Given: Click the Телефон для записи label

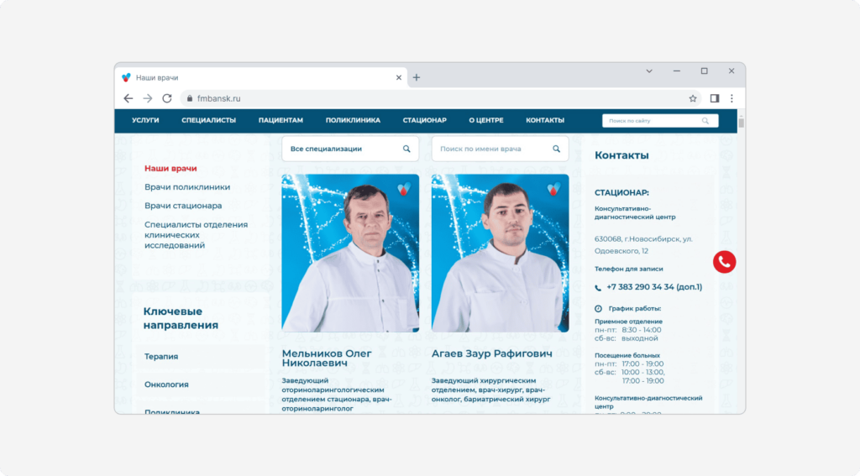Looking at the screenshot, I should [x=628, y=269].
